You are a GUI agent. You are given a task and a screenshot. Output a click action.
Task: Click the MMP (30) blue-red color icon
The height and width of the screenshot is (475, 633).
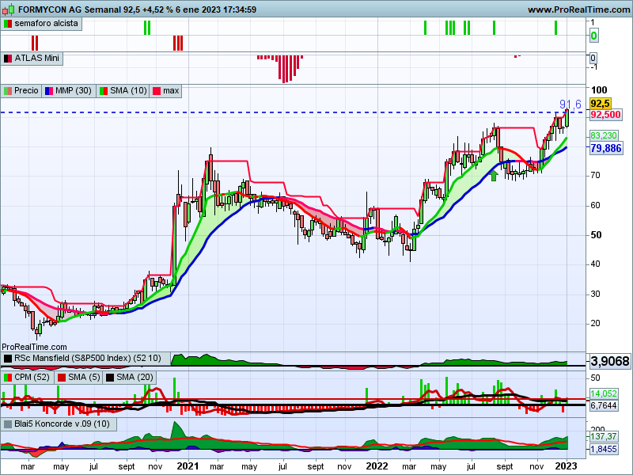click(x=49, y=91)
